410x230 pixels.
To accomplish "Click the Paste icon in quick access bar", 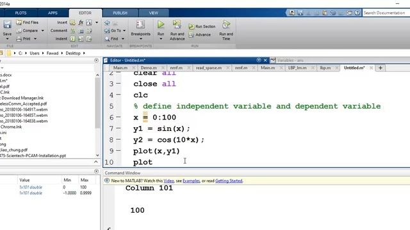I will point(325,13).
